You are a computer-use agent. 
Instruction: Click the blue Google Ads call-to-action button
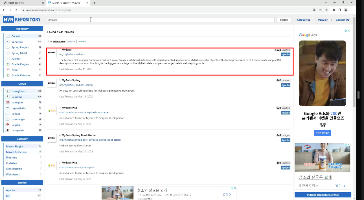point(322,133)
